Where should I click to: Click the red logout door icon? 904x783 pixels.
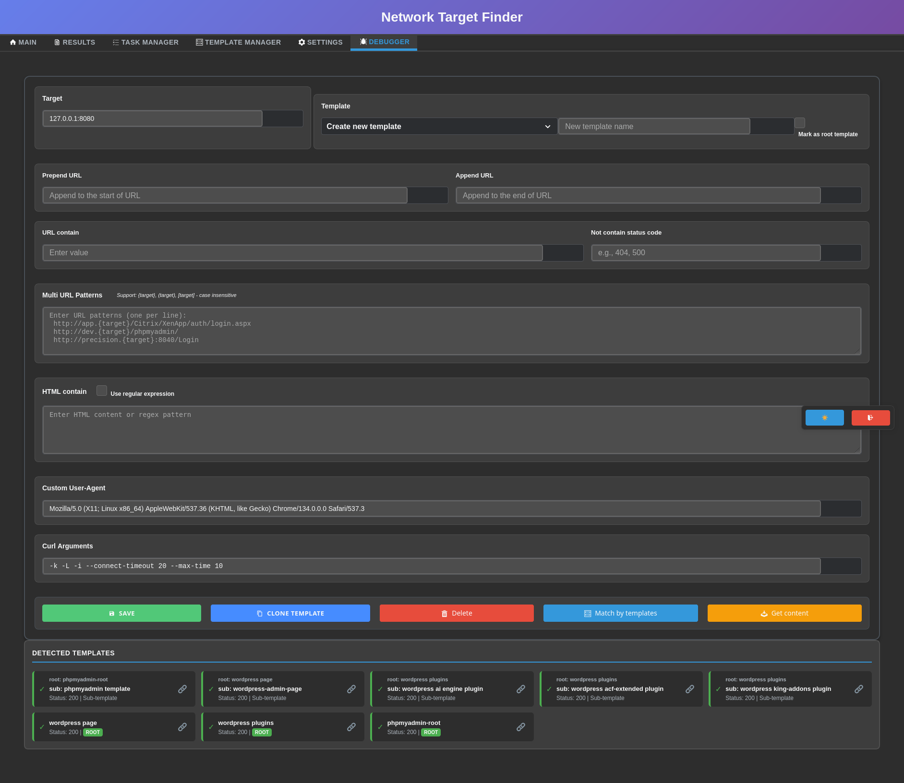pos(870,417)
